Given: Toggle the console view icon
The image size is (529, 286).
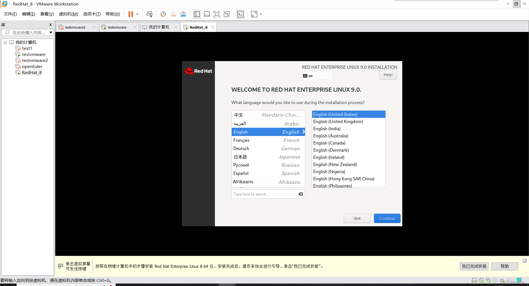Looking at the screenshot, I should click(x=240, y=14).
